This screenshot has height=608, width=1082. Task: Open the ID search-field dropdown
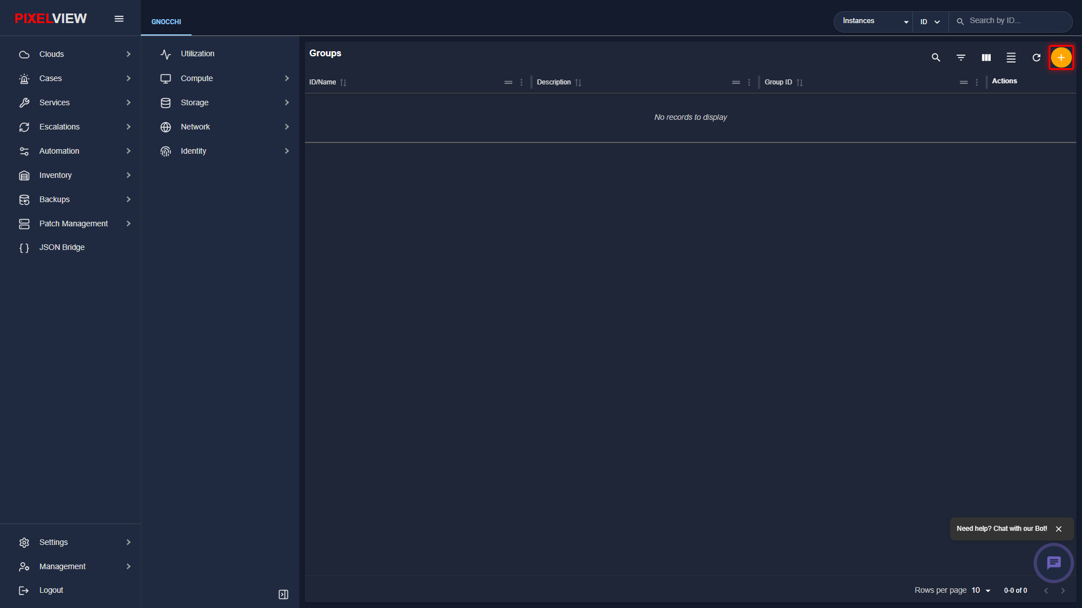coord(930,21)
